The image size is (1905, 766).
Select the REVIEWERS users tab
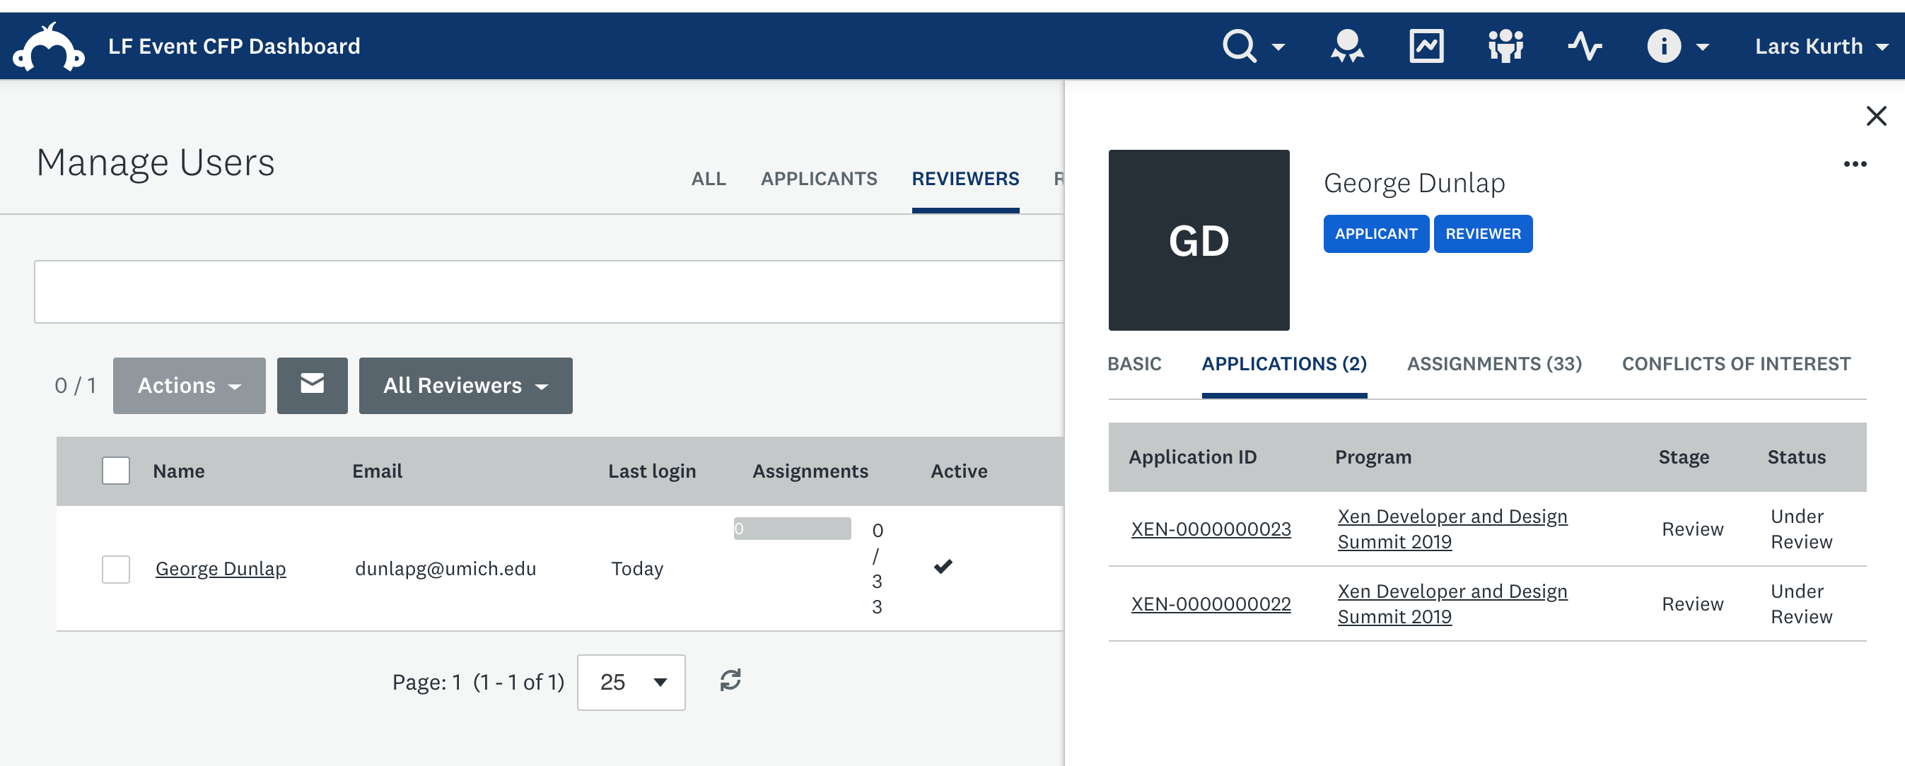point(965,179)
